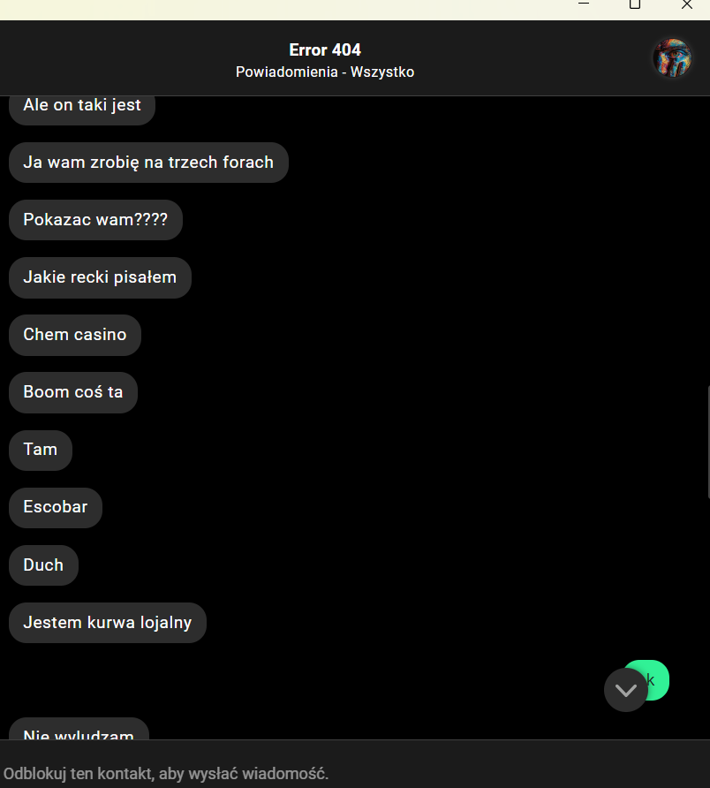Select the 'Ale on taki jest' message
710x788 pixels.
click(82, 108)
